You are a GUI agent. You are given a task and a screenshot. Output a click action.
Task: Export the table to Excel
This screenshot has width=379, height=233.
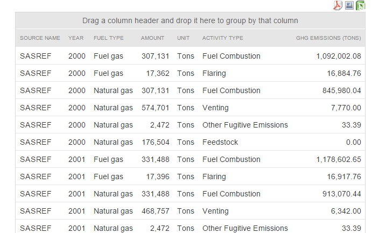tap(361, 5)
